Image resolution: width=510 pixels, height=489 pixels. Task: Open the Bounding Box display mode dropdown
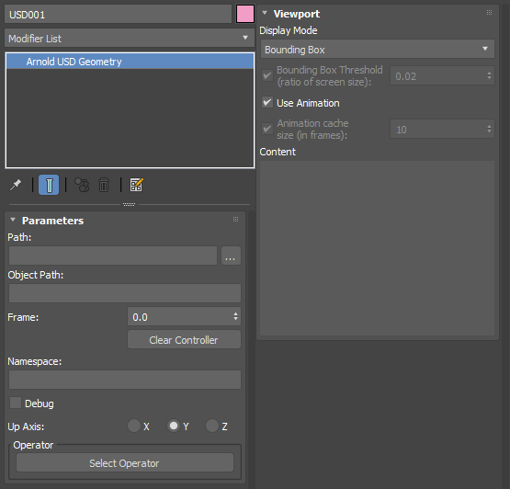pyautogui.click(x=378, y=49)
